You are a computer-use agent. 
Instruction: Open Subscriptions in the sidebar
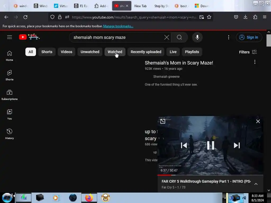coord(10,95)
